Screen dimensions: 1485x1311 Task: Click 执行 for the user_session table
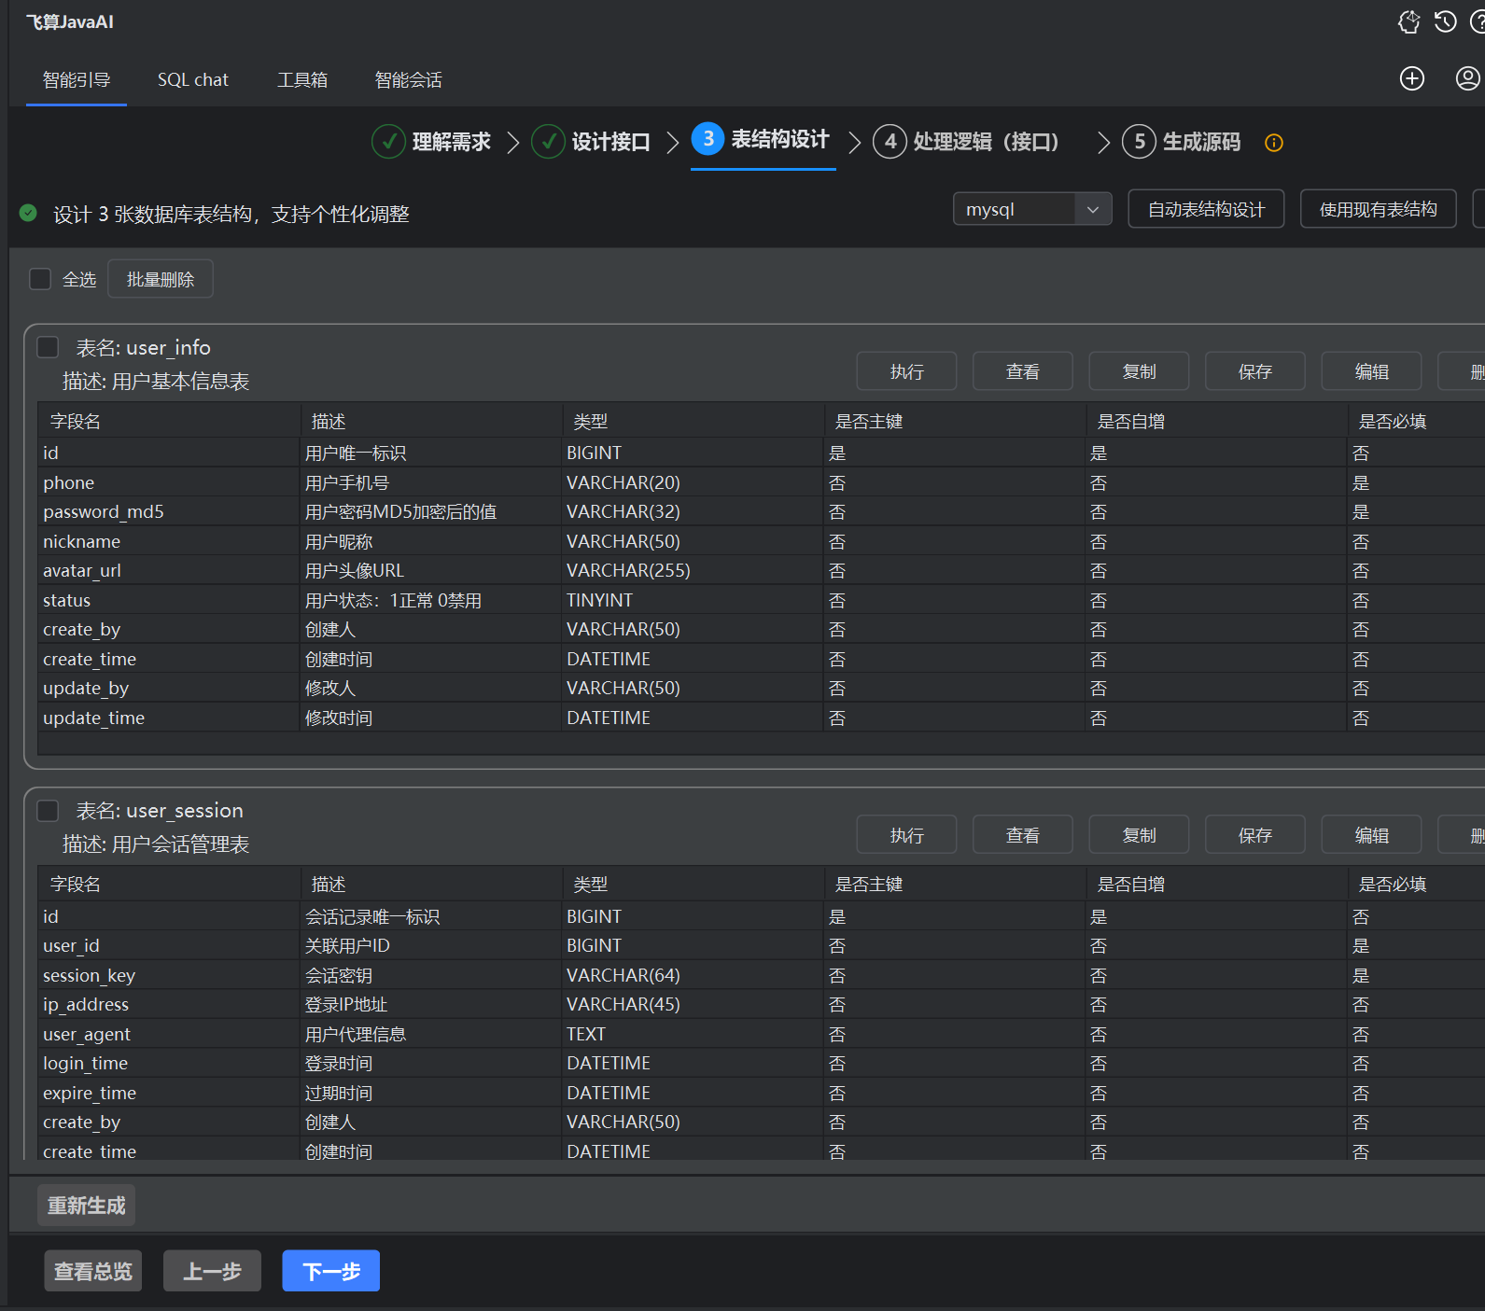(x=906, y=835)
